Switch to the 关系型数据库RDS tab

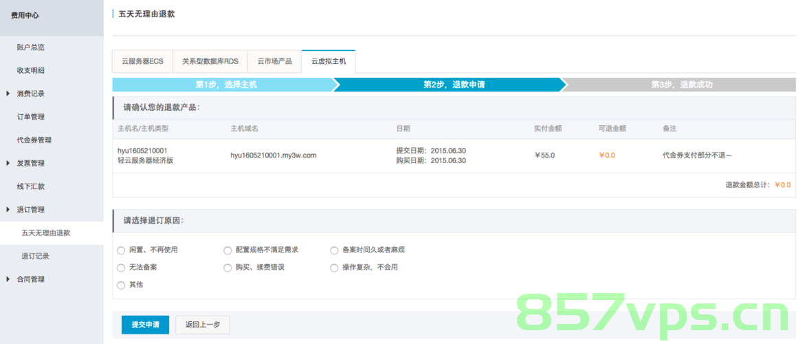pyautogui.click(x=210, y=61)
